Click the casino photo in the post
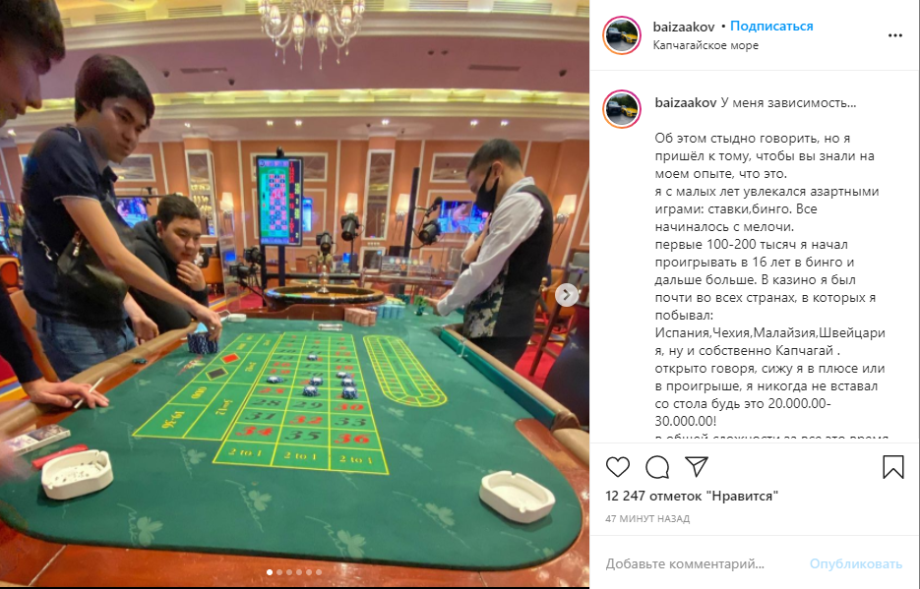This screenshot has width=920, height=589. pyautogui.click(x=294, y=293)
